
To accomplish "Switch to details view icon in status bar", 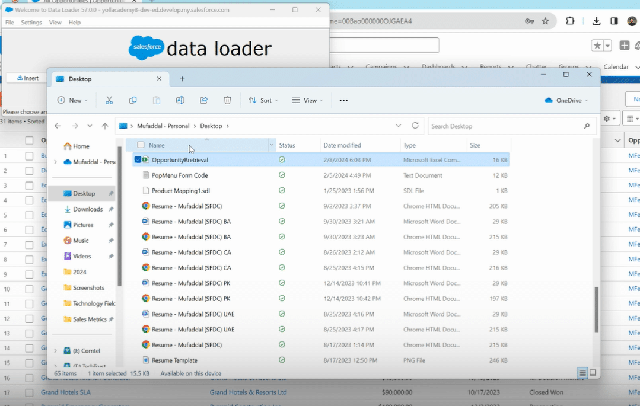I will [582, 373].
